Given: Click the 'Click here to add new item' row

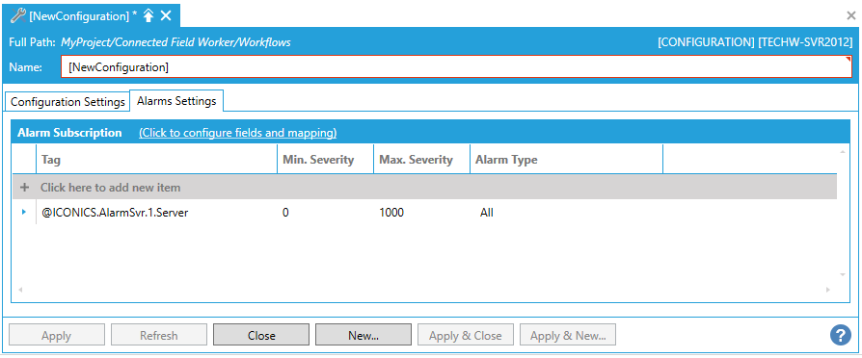Looking at the screenshot, I should (x=424, y=188).
